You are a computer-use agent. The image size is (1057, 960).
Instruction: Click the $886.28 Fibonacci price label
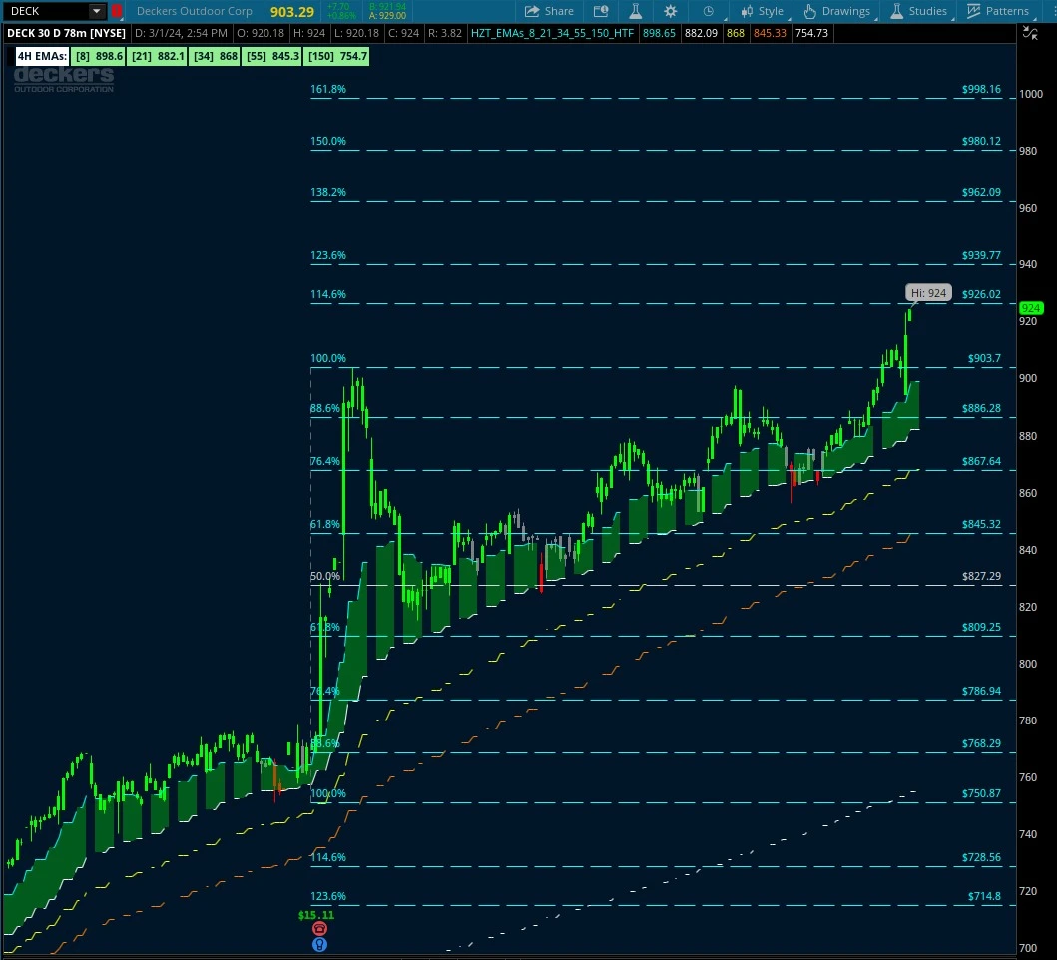[981, 408]
